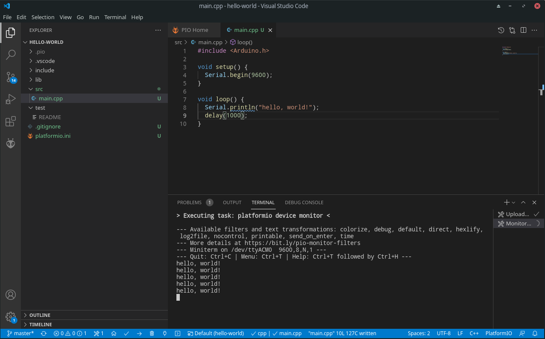Viewport: 545px width, 339px height.
Task: Click errors and warnings count in status bar
Action: click(x=70, y=333)
